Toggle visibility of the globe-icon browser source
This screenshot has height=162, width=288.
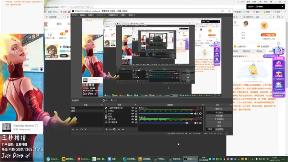coord(132,108)
